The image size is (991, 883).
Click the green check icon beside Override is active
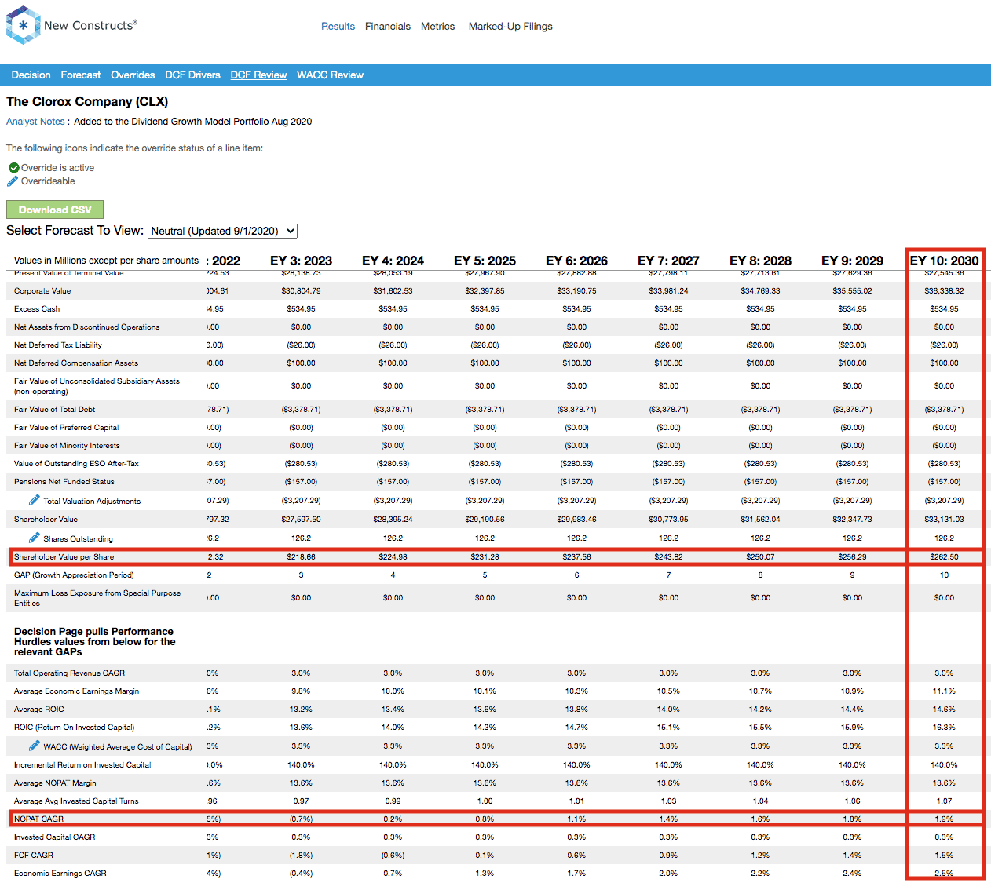[x=14, y=168]
